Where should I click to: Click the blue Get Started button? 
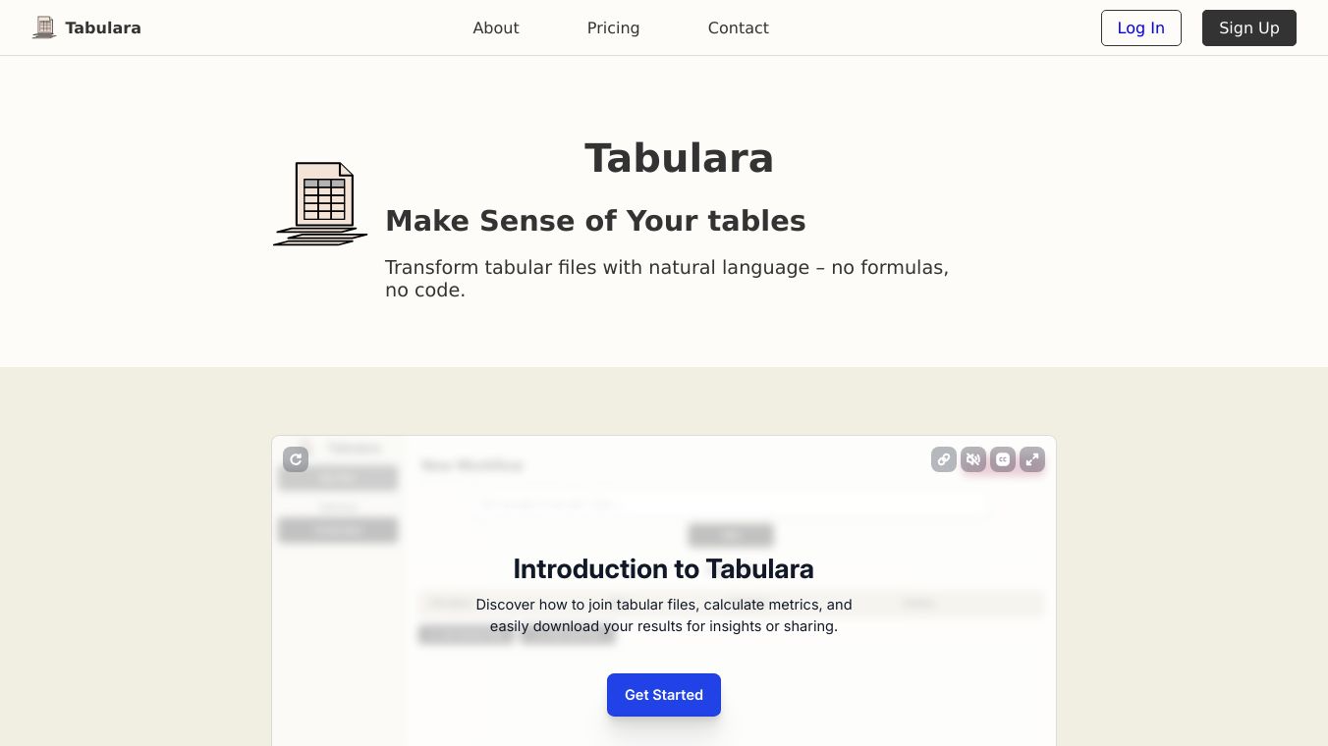coord(663,695)
